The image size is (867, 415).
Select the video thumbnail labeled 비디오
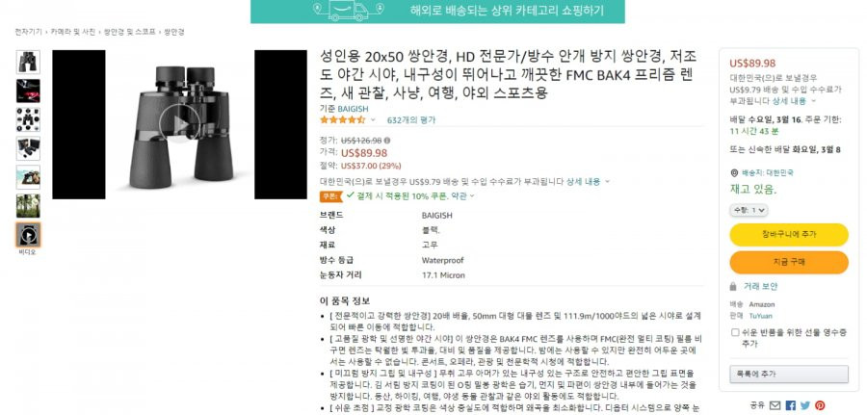coord(28,235)
